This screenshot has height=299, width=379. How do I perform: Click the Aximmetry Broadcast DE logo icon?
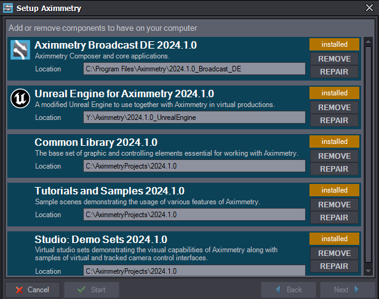click(20, 49)
